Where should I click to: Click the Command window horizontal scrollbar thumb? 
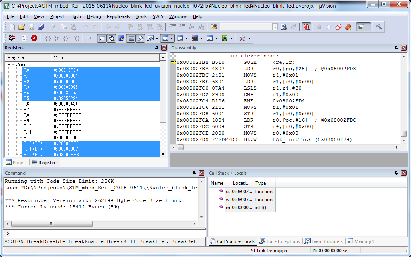pos(52,224)
